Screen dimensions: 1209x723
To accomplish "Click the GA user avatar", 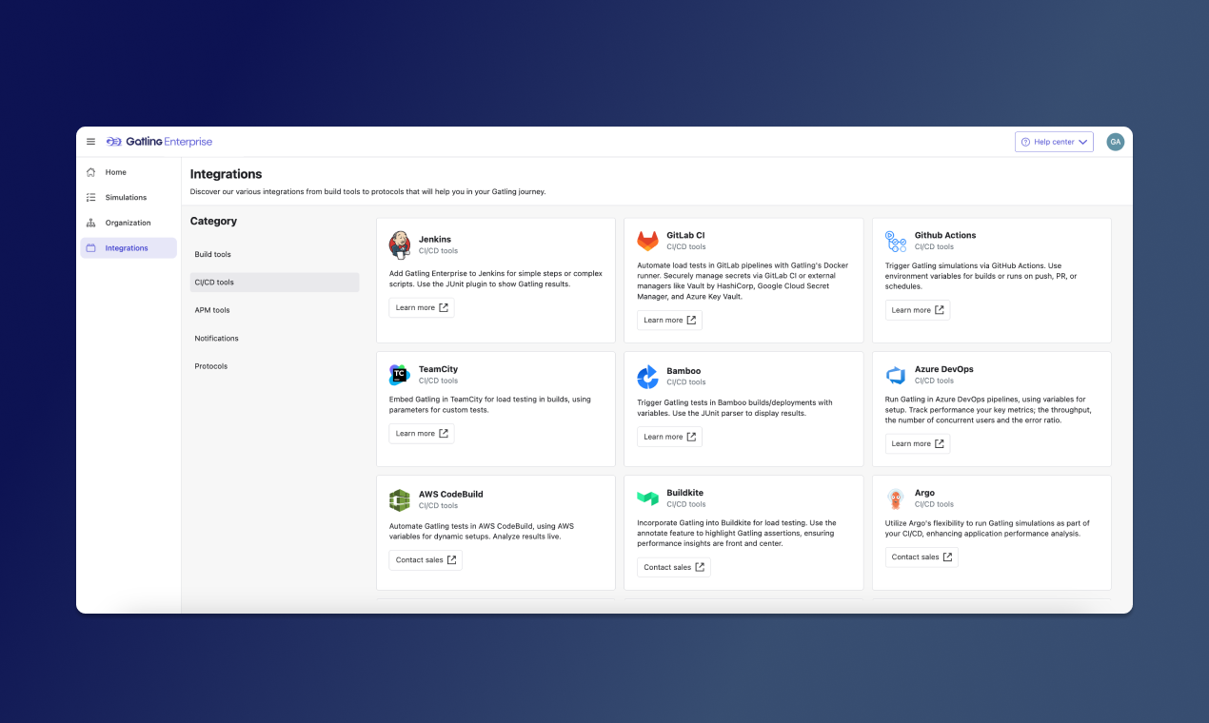I will click(1115, 142).
